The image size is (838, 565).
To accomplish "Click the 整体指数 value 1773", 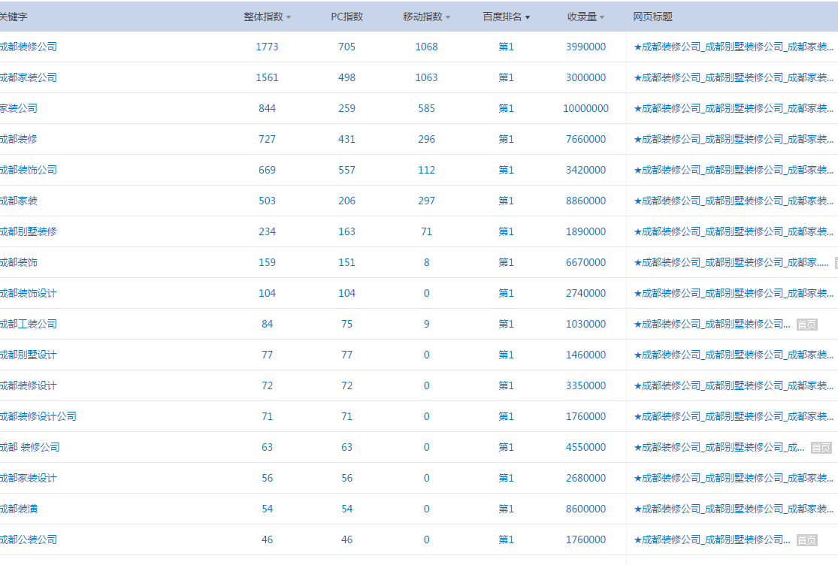I will [x=267, y=47].
